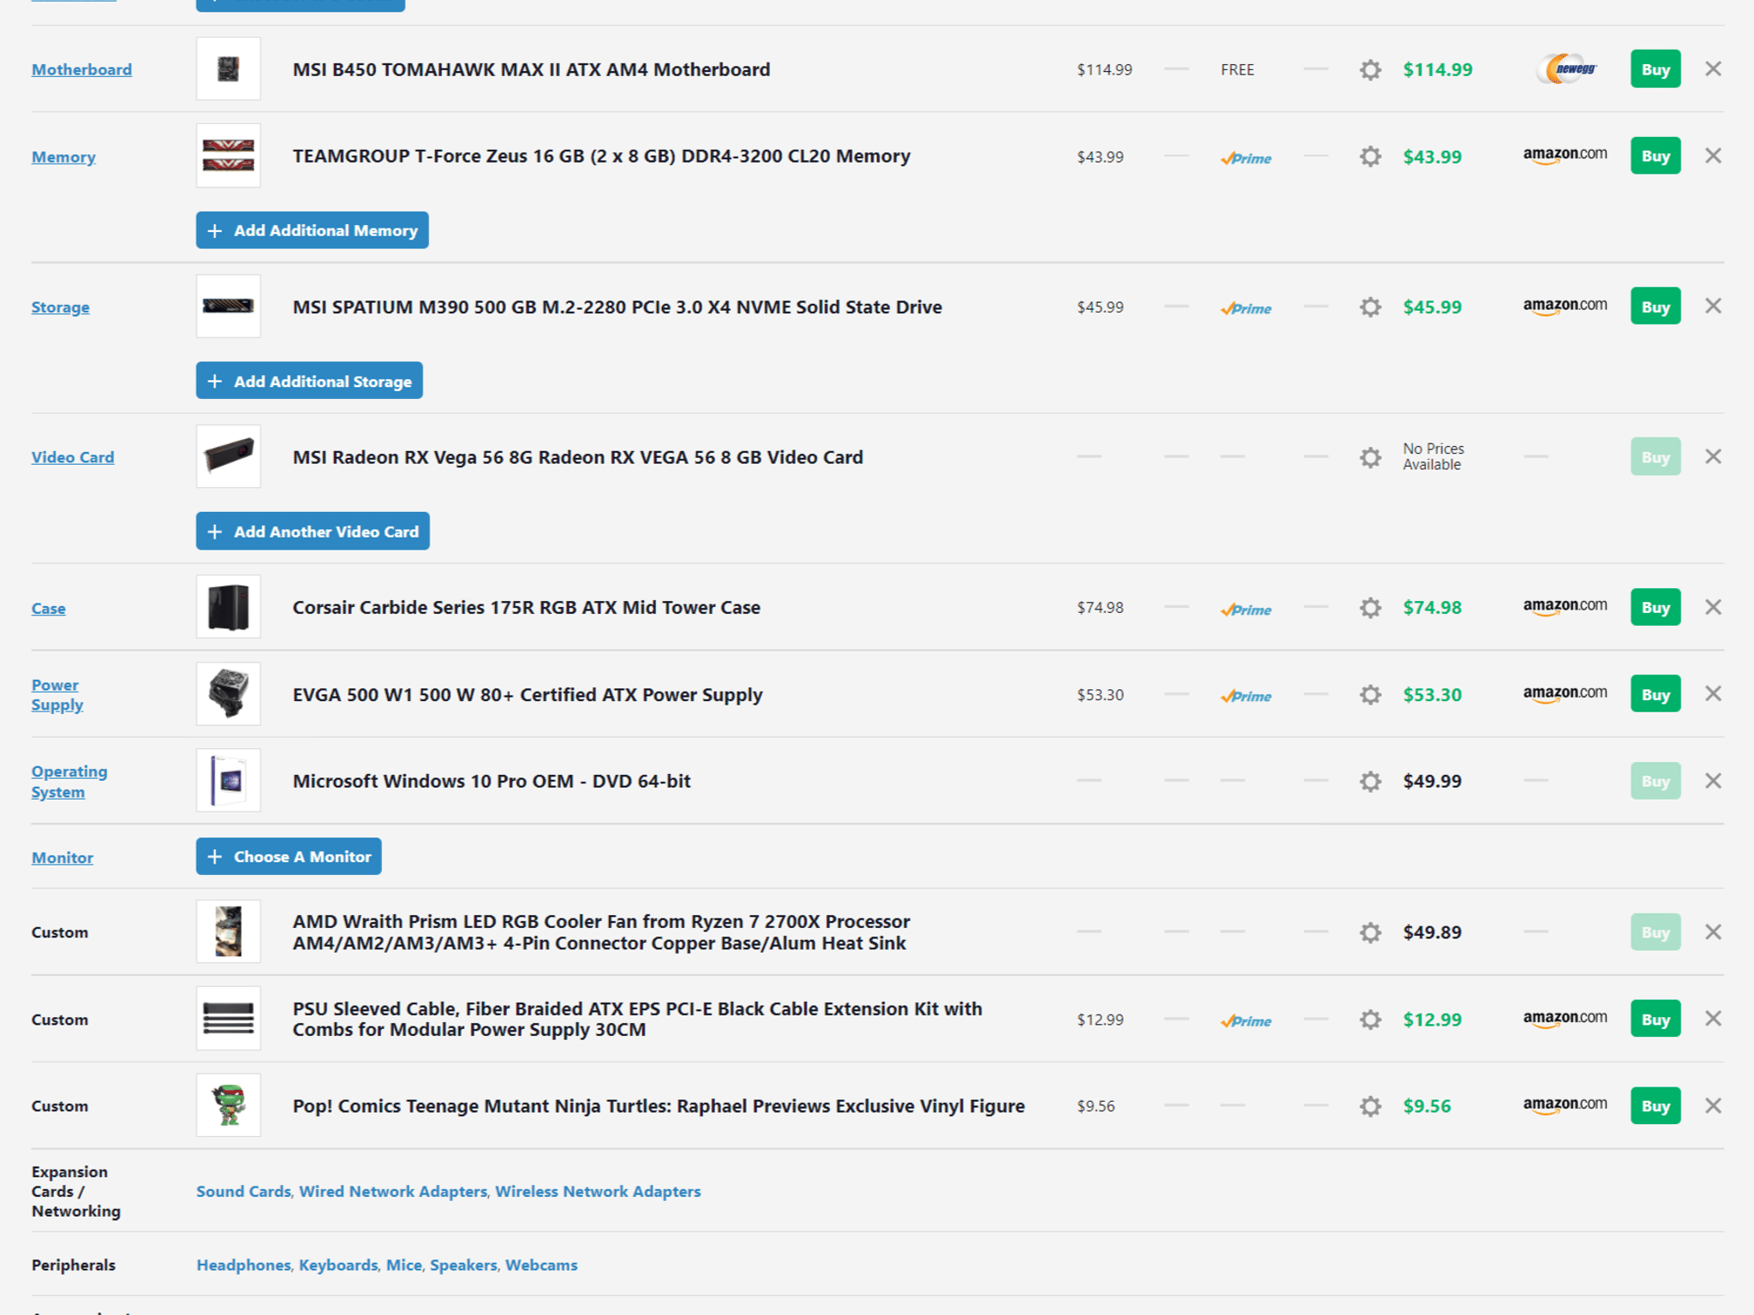Remove MSI SPATIUM storage using X icon

1713,306
